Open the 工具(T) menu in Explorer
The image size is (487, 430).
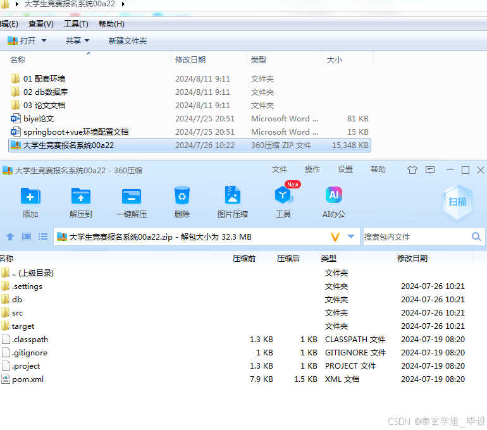click(x=76, y=24)
